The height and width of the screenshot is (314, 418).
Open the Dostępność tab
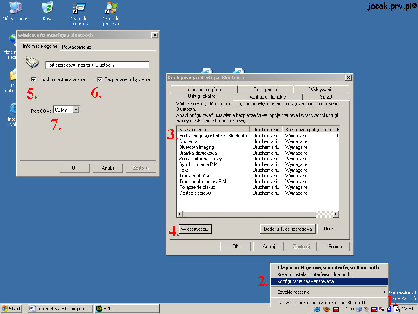[x=265, y=90]
